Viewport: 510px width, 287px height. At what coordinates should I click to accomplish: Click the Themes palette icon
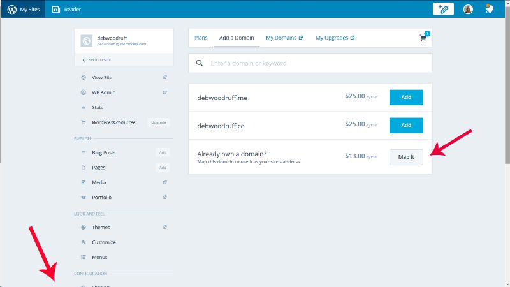(x=84, y=227)
